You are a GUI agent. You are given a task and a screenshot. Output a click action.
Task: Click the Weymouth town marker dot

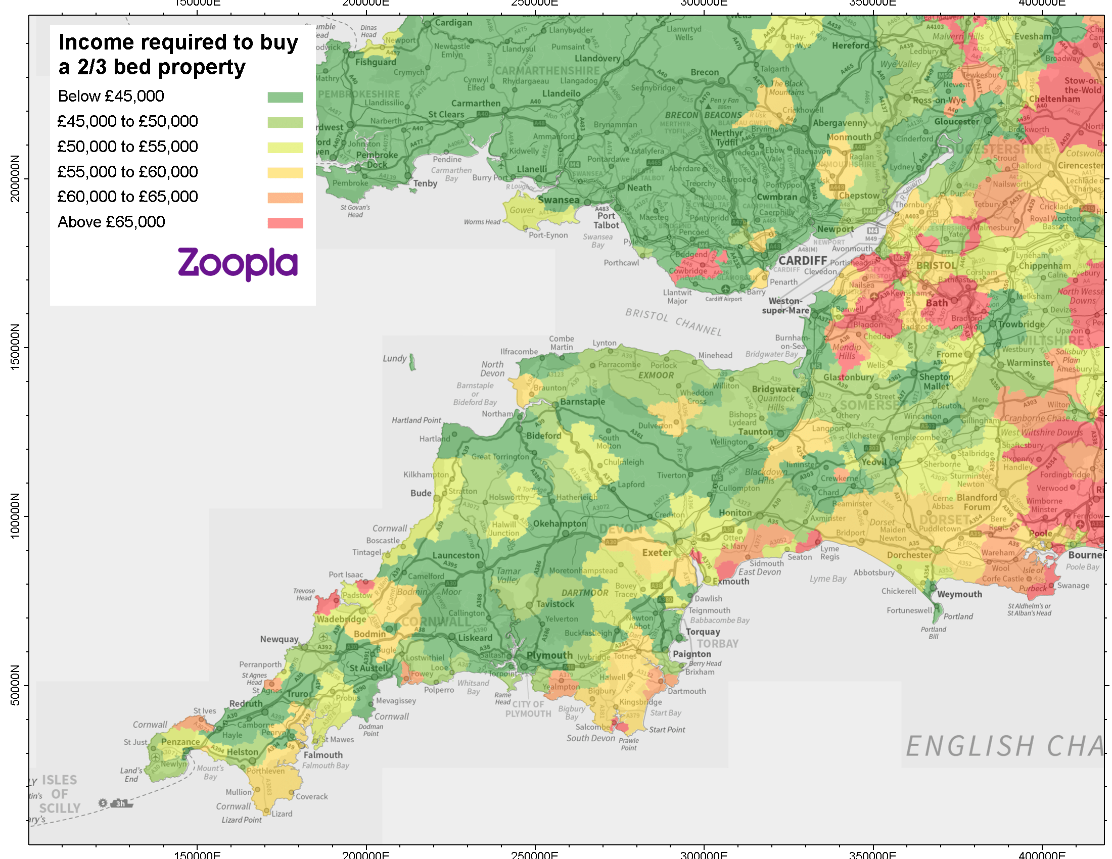[933, 588]
